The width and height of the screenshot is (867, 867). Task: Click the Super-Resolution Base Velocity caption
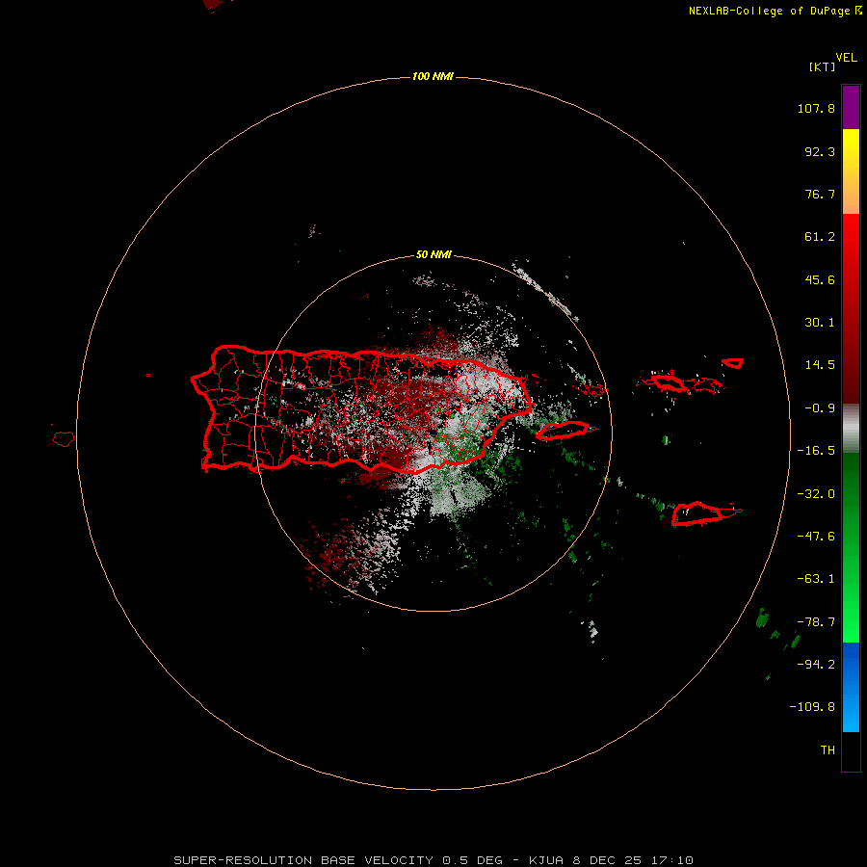[433, 860]
